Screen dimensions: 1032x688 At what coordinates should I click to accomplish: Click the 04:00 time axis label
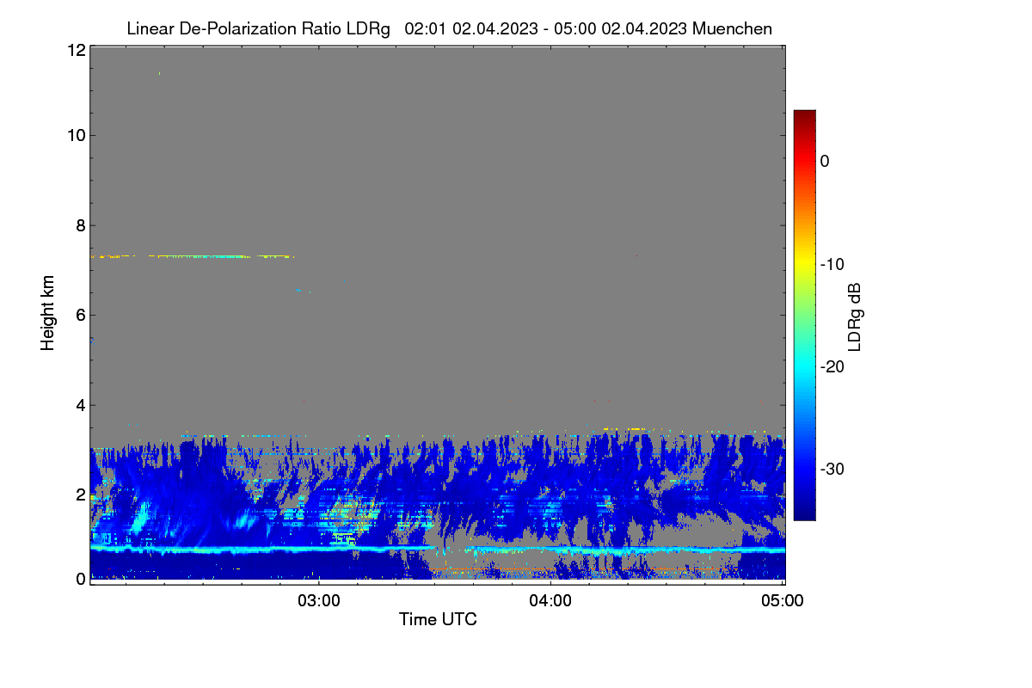pyautogui.click(x=550, y=601)
